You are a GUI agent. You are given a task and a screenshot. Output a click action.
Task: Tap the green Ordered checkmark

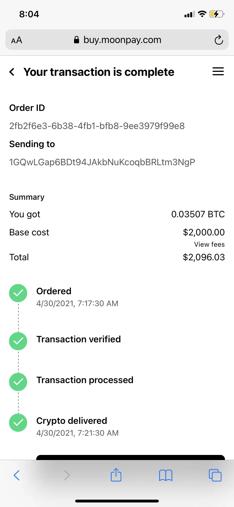coord(18,293)
